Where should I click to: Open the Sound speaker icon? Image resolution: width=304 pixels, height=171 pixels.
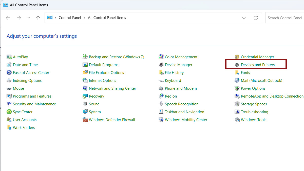[x=85, y=104]
